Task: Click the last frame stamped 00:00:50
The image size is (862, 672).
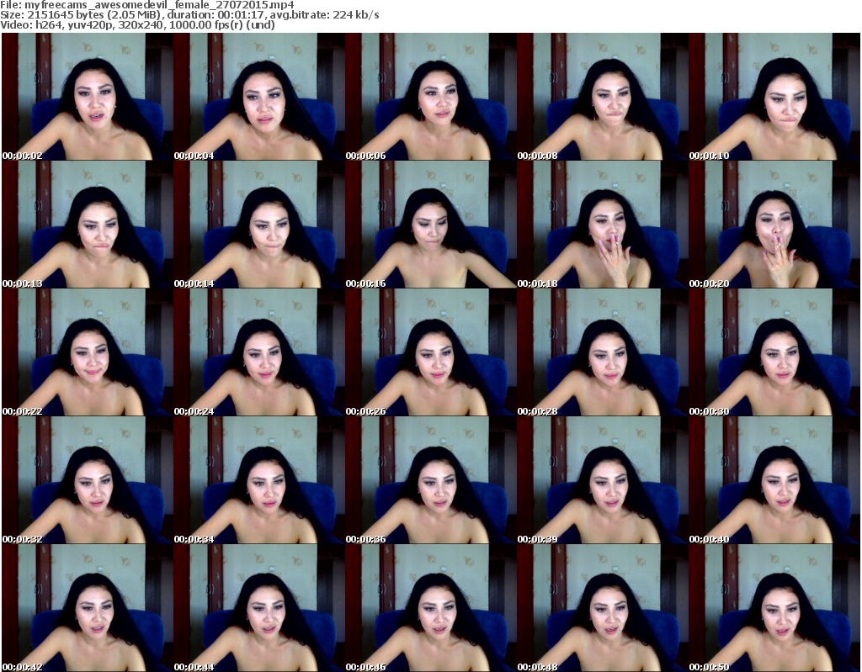Action: click(774, 608)
